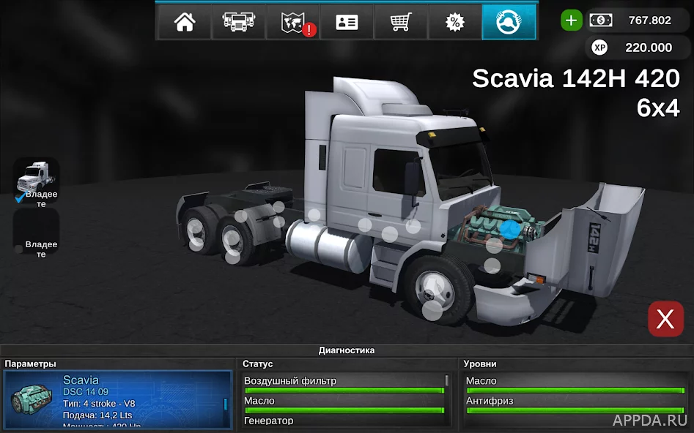This screenshot has width=694, height=433.
Task: Click the 220.000 XP value
Action: [x=649, y=48]
